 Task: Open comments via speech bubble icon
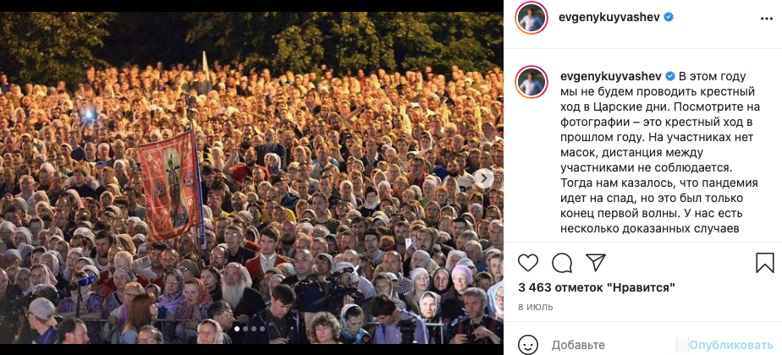coord(562,262)
